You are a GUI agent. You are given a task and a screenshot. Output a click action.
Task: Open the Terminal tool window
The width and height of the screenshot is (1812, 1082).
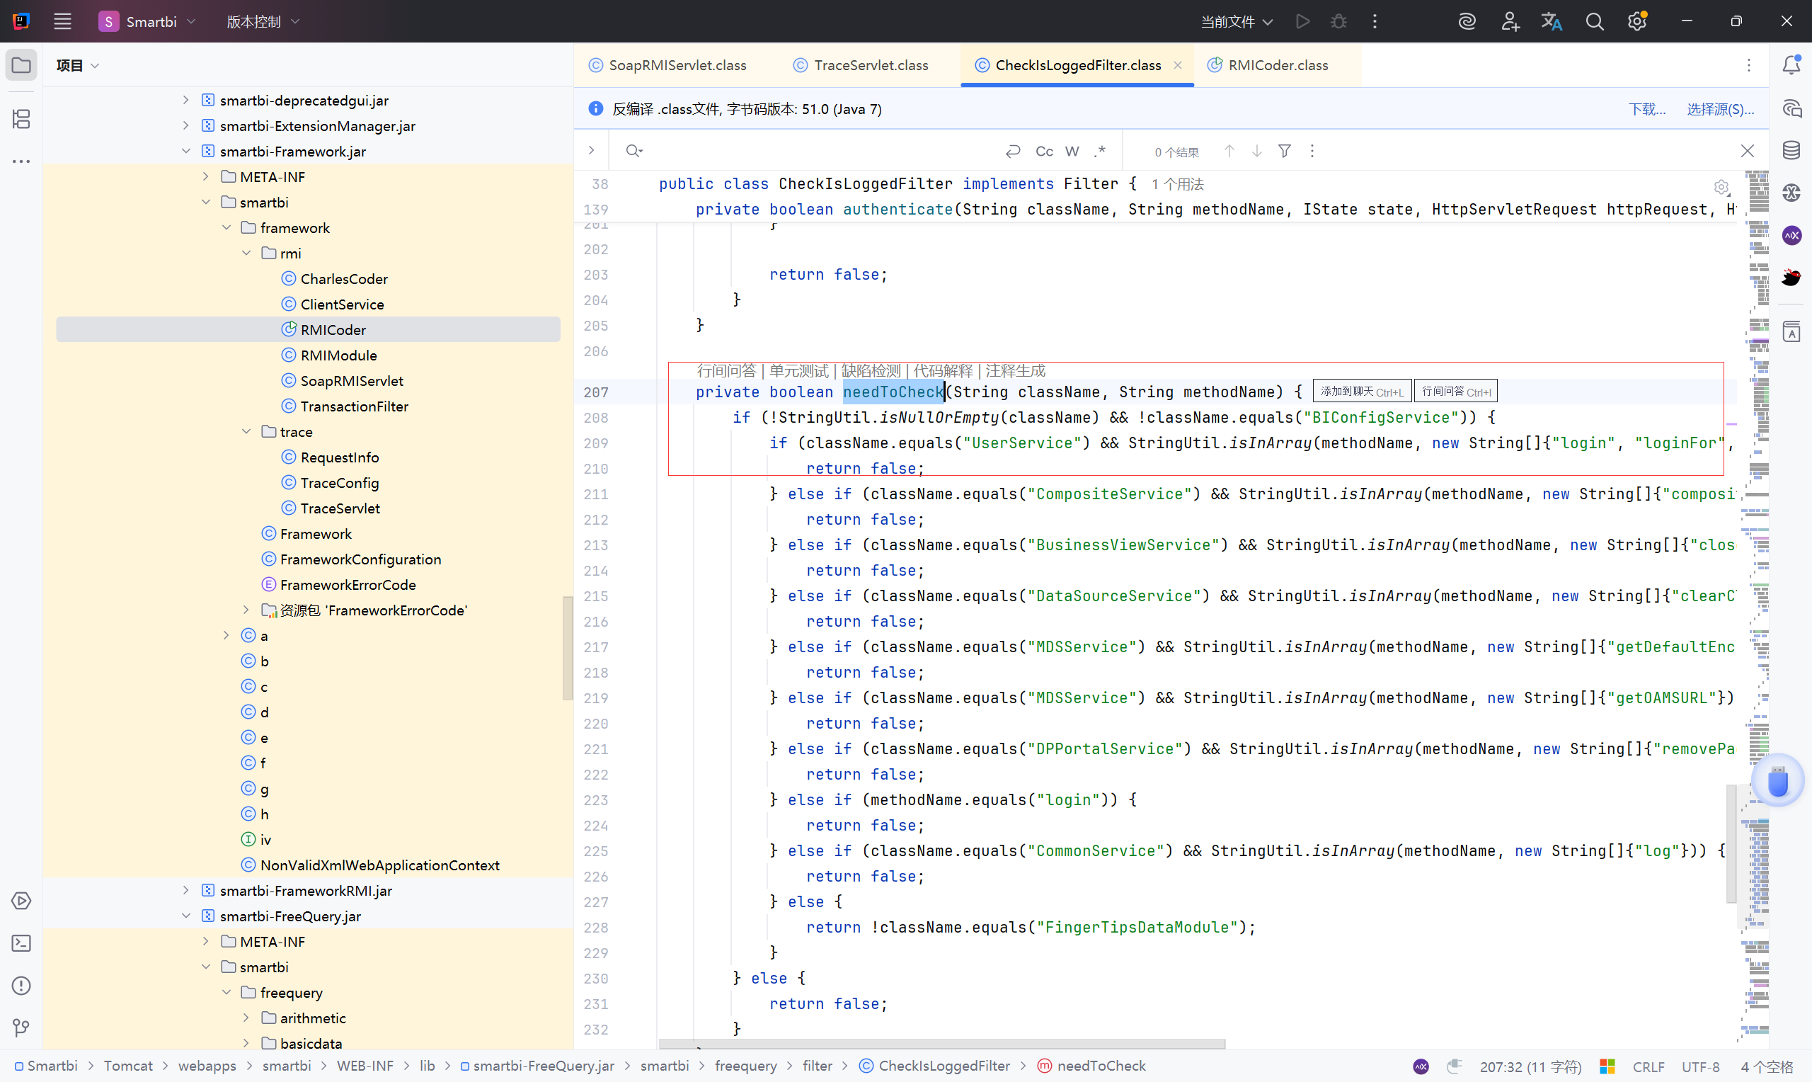pyautogui.click(x=21, y=943)
